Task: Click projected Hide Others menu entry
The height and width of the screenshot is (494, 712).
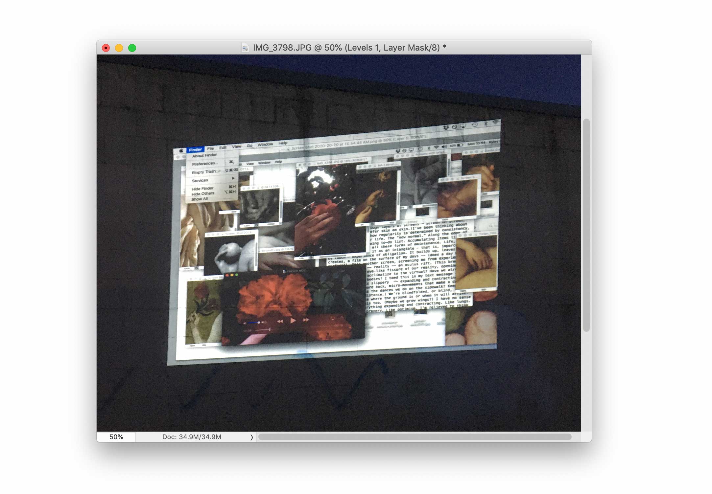Action: (203, 194)
